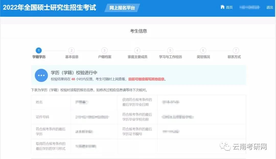The width and height of the screenshot is (276, 159).
Task: Select step circle 5 学习与工作经历
Action: (x=170, y=50)
